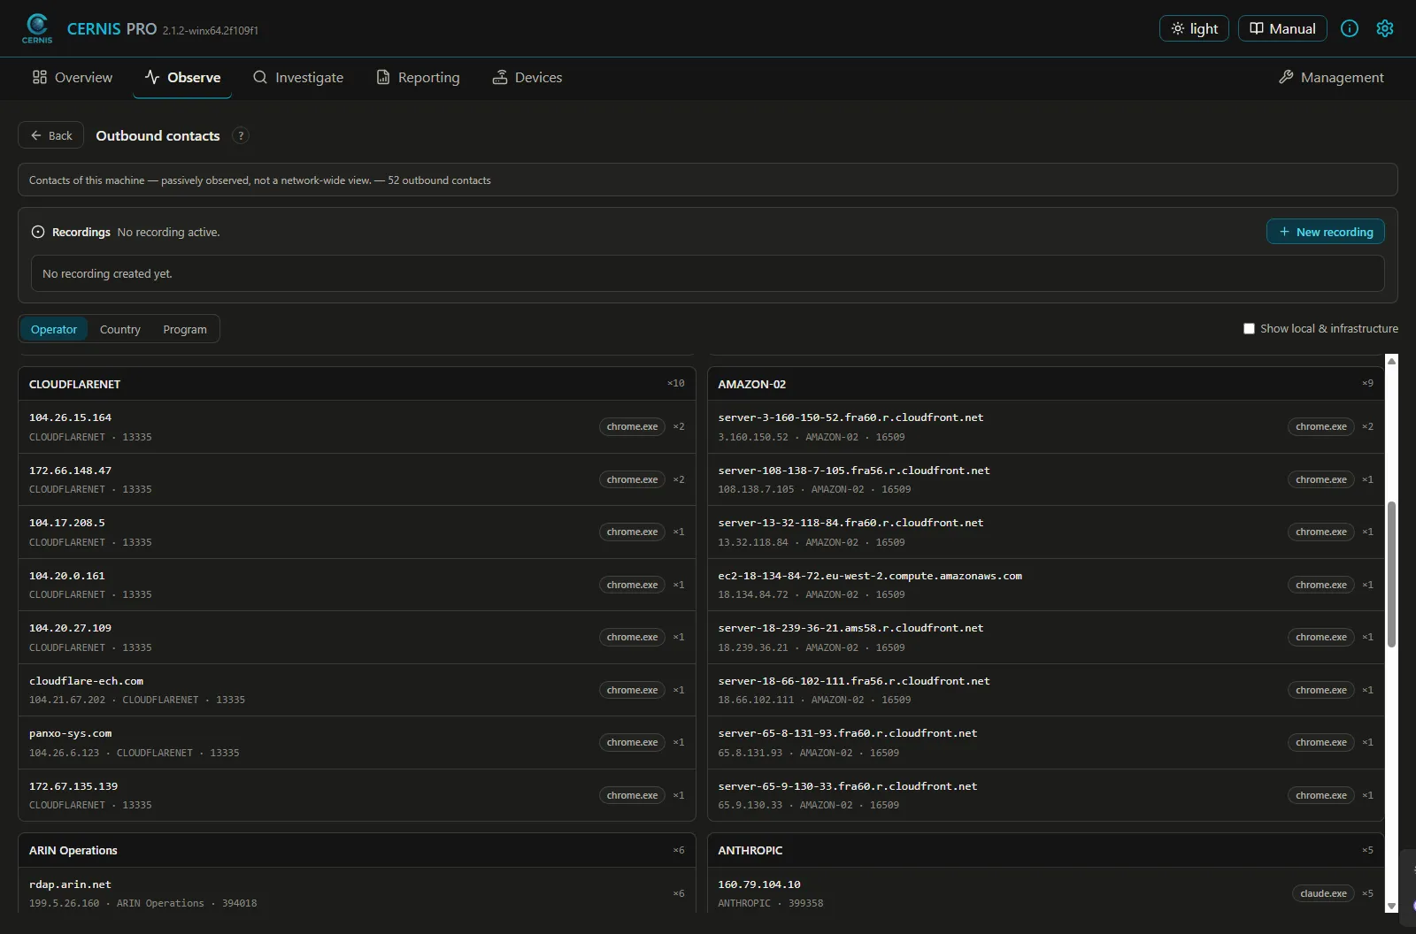Click the CERNIS logo icon
1416x934 pixels.
tap(37, 28)
